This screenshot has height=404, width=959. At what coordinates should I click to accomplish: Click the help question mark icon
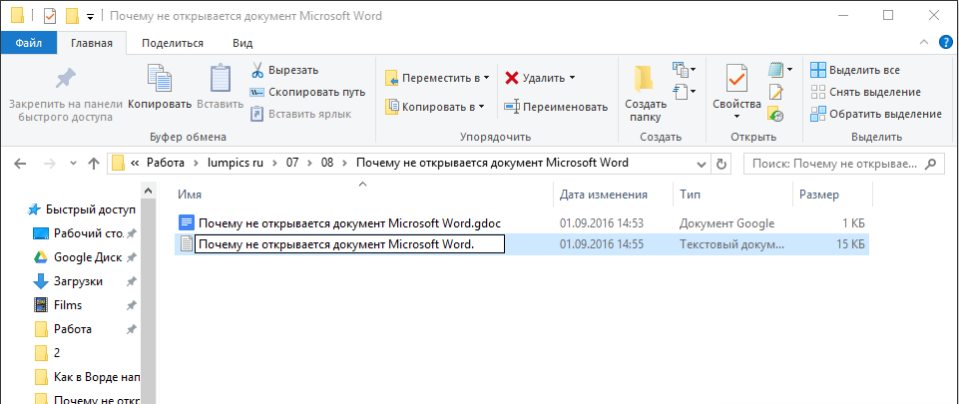(945, 43)
